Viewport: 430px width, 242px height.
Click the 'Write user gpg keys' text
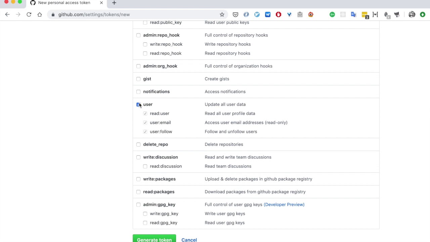pos(225,213)
